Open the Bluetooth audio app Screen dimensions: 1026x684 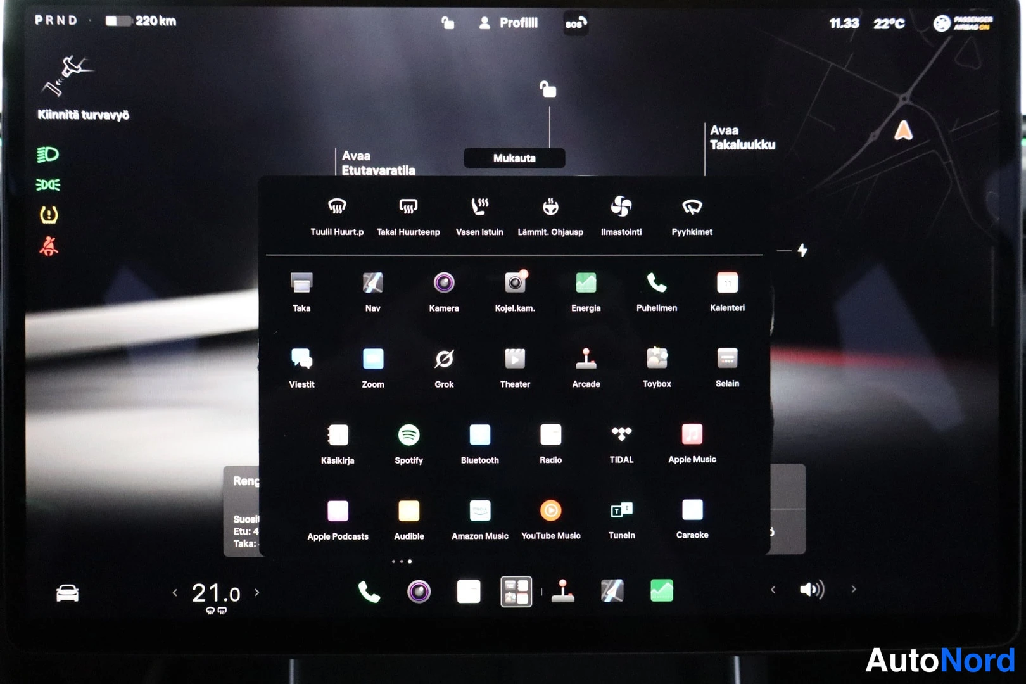(x=479, y=443)
